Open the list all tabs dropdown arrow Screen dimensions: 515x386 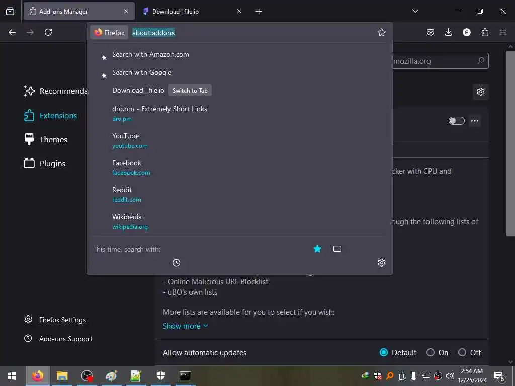415,11
